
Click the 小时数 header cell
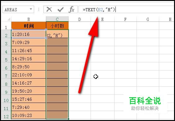point(57,26)
